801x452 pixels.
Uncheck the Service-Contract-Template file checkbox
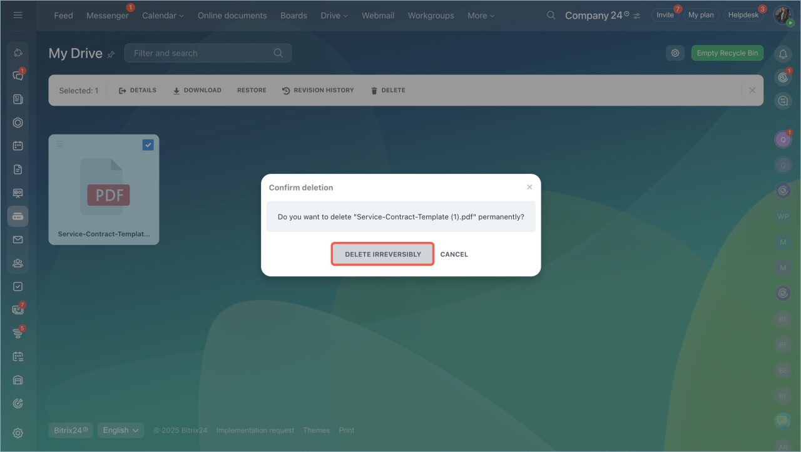tap(148, 145)
